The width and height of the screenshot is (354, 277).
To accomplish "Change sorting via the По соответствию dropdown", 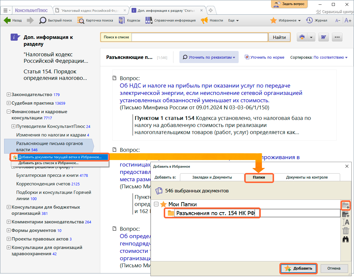I will tap(330, 57).
